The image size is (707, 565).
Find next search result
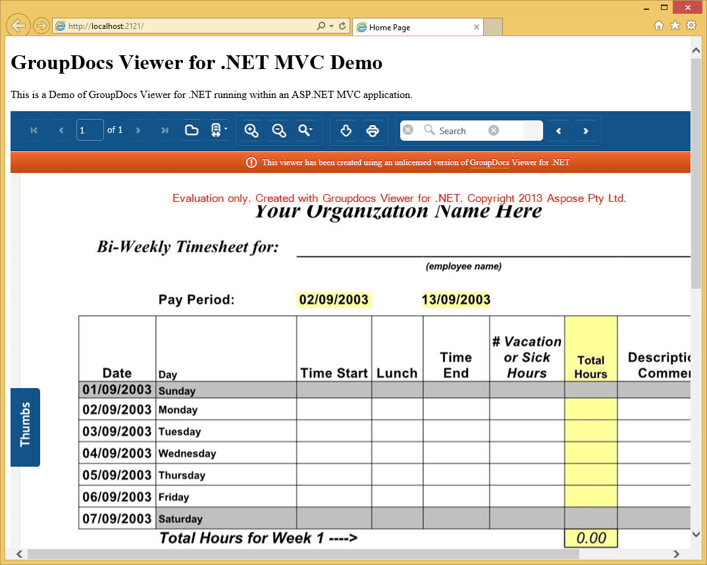pyautogui.click(x=586, y=131)
